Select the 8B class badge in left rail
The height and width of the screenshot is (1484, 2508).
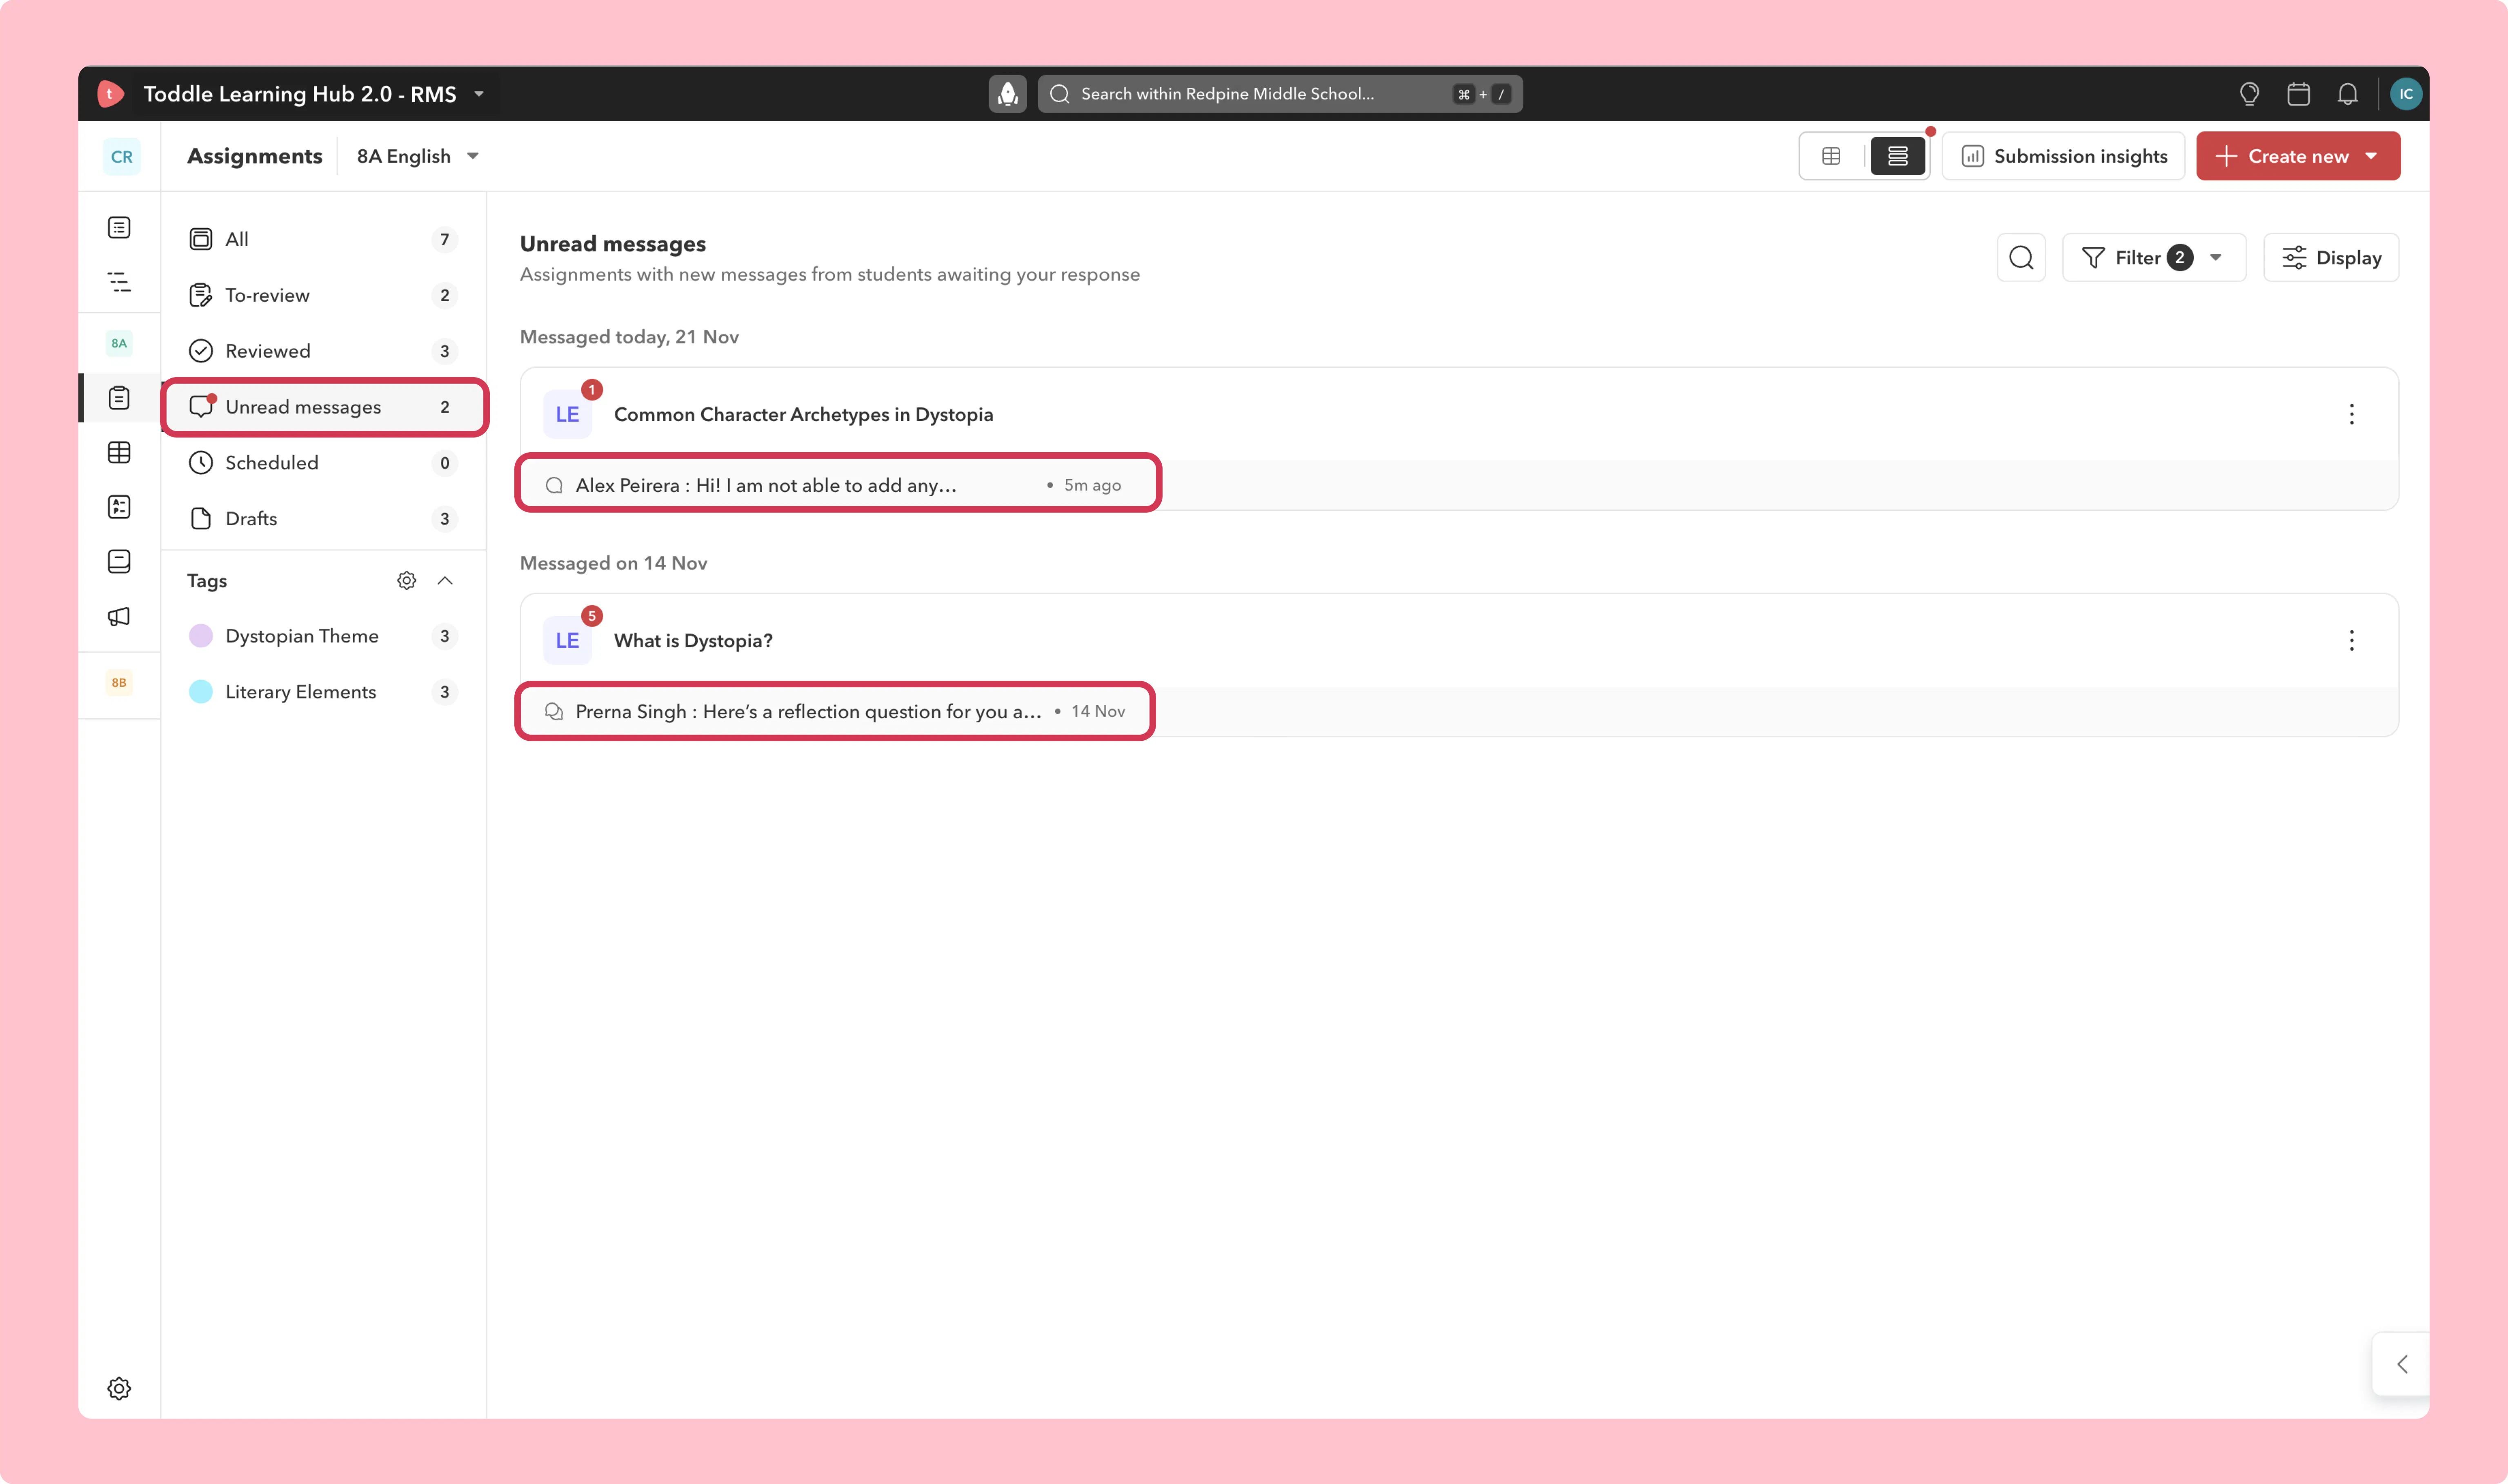point(119,683)
